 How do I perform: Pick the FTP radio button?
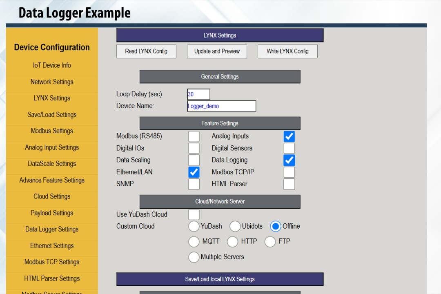pyautogui.click(x=270, y=242)
